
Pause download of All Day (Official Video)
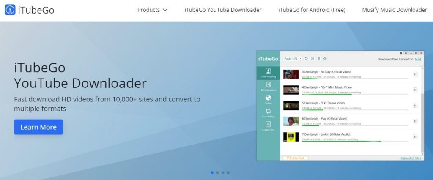[x=415, y=74]
